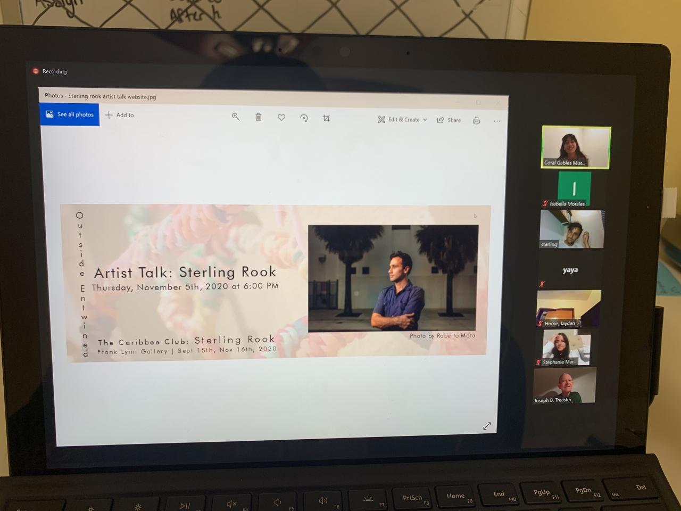Screen dimensions: 681x511
Task: Click the credit 'Photo by Roberta Mata'
Action: (443, 336)
